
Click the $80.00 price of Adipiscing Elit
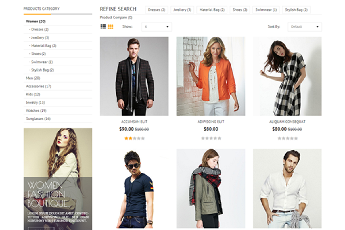[211, 129]
